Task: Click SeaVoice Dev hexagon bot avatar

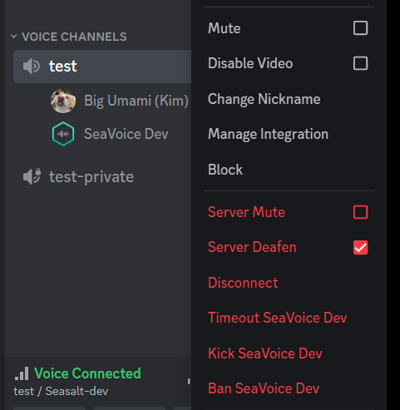Action: pyautogui.click(x=63, y=134)
